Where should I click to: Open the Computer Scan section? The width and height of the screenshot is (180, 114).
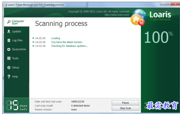pos(17,22)
